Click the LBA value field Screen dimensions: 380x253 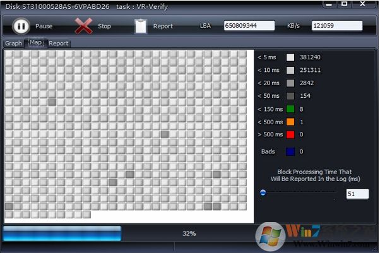249,25
